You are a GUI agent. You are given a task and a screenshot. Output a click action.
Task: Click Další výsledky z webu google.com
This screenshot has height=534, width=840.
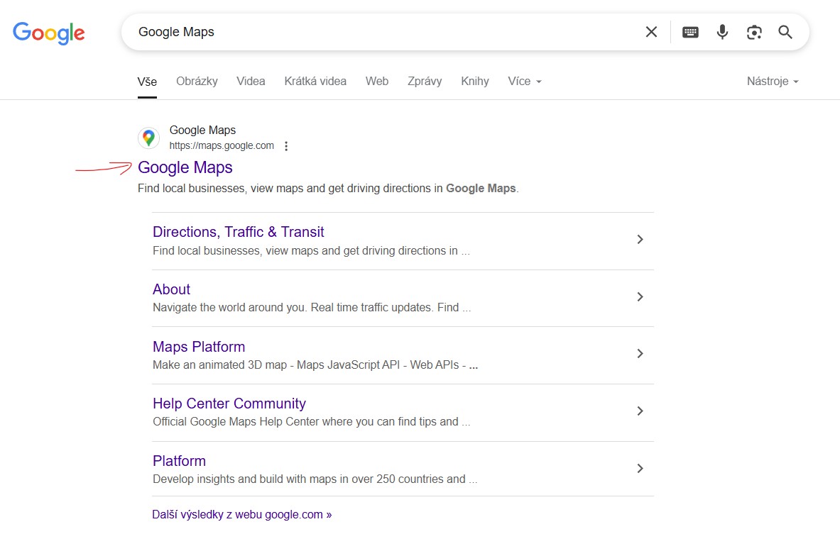click(x=241, y=514)
